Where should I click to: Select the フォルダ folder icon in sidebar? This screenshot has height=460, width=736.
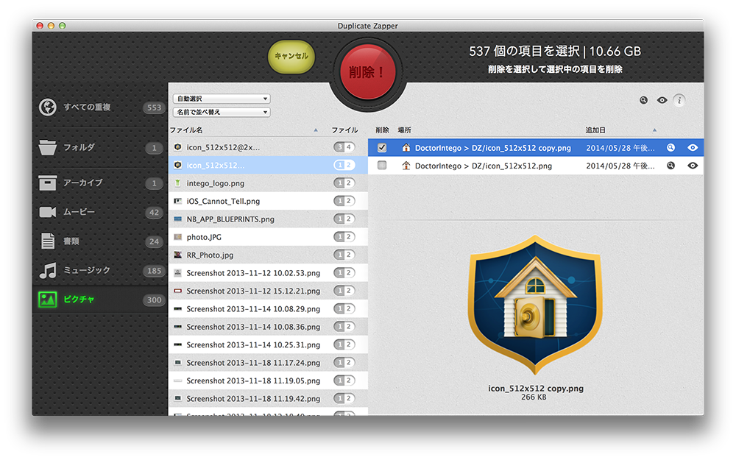click(48, 148)
